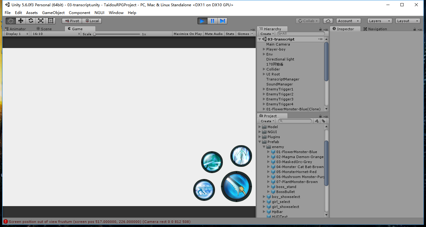Screen dimensions: 426x227
Task: Click the Step forward button
Action: [x=222, y=21]
